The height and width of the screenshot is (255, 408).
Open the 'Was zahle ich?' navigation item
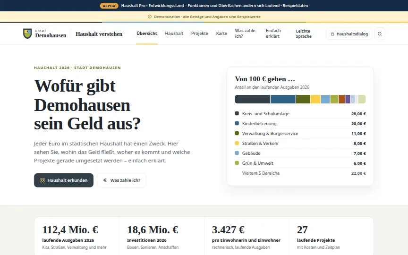tap(245, 34)
